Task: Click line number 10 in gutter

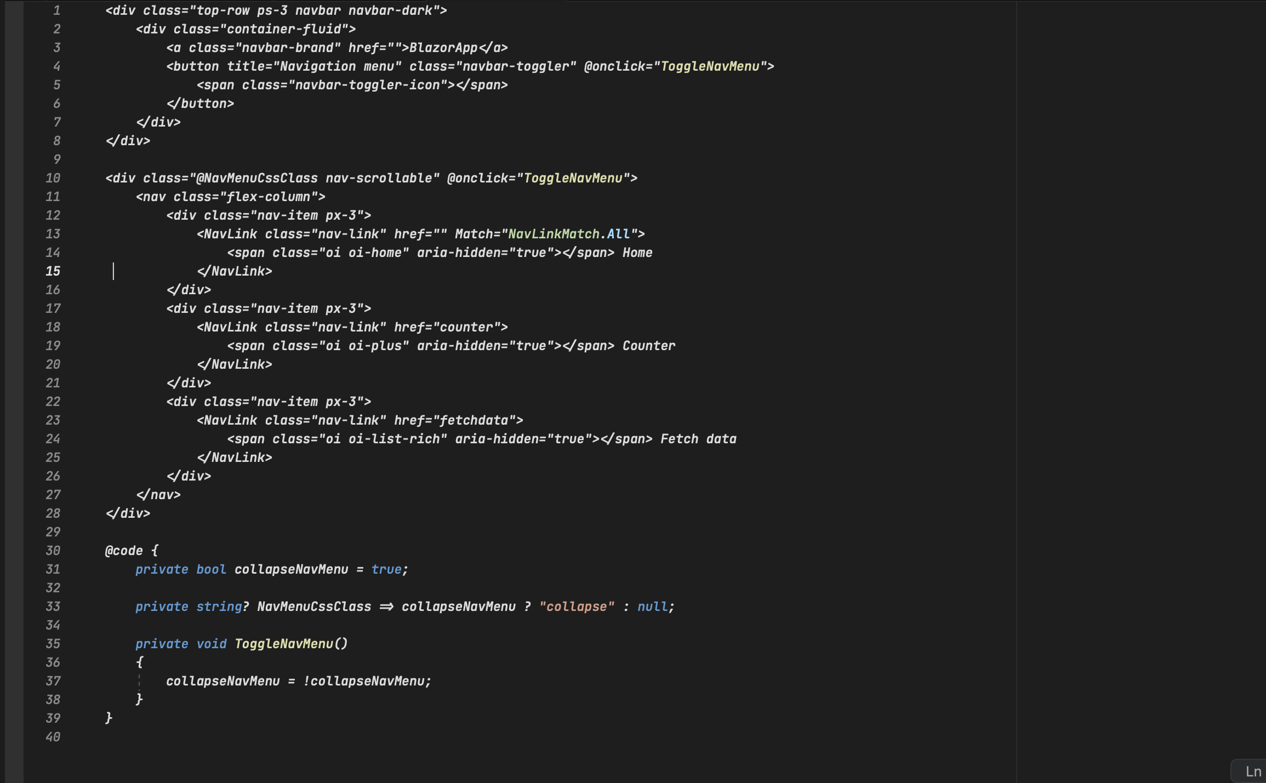Action: (x=53, y=178)
